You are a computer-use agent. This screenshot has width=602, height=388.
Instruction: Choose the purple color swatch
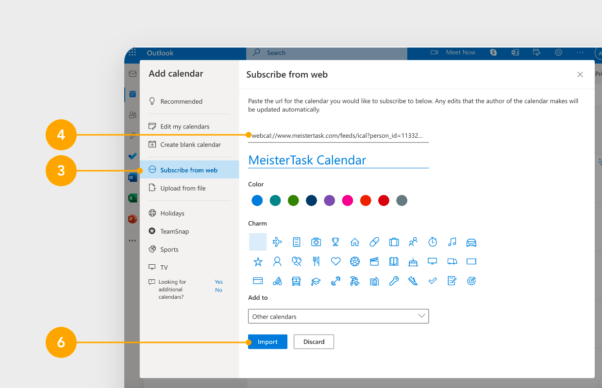click(x=330, y=200)
